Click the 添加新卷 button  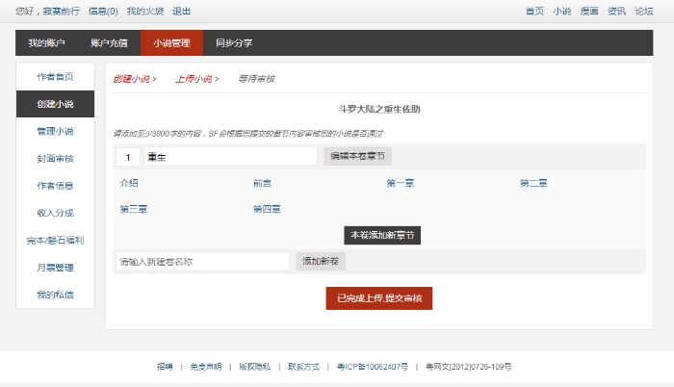tap(321, 262)
